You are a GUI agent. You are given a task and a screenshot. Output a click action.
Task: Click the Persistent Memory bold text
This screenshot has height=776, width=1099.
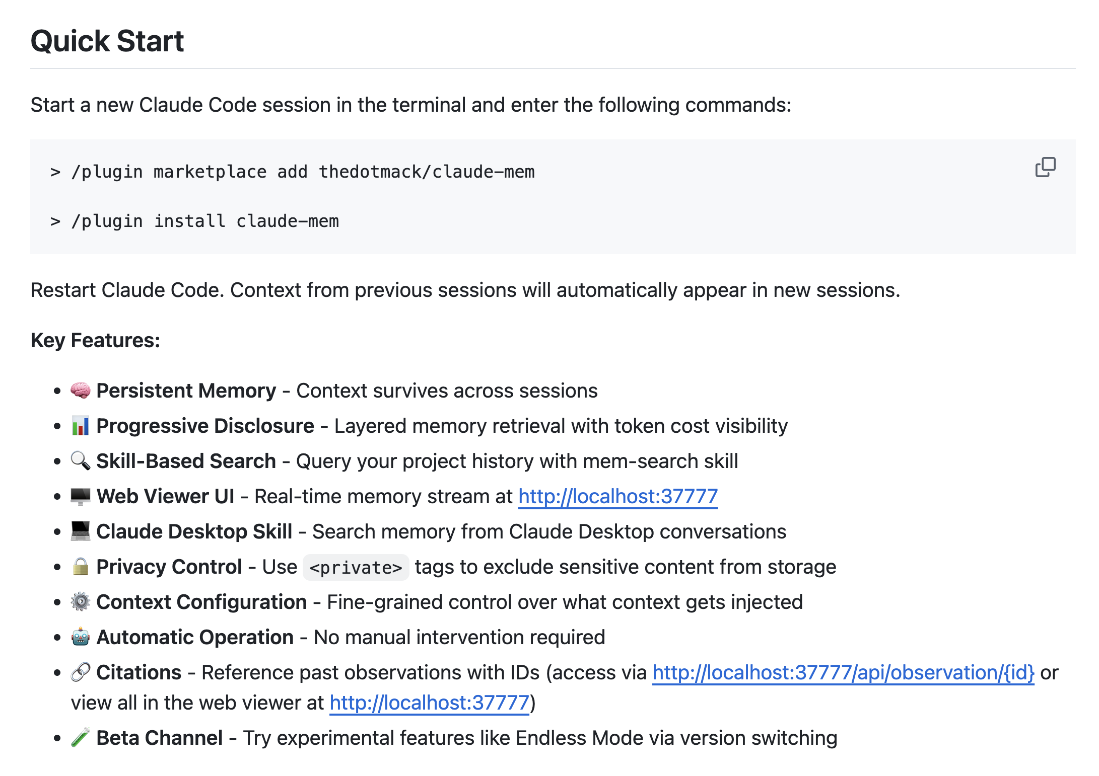[x=186, y=391]
